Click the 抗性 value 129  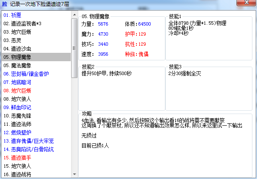pos(142,44)
